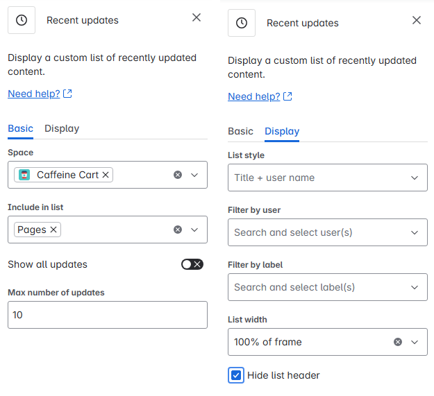This screenshot has width=434, height=396.
Task: Clear the List width selection
Action: [398, 342]
